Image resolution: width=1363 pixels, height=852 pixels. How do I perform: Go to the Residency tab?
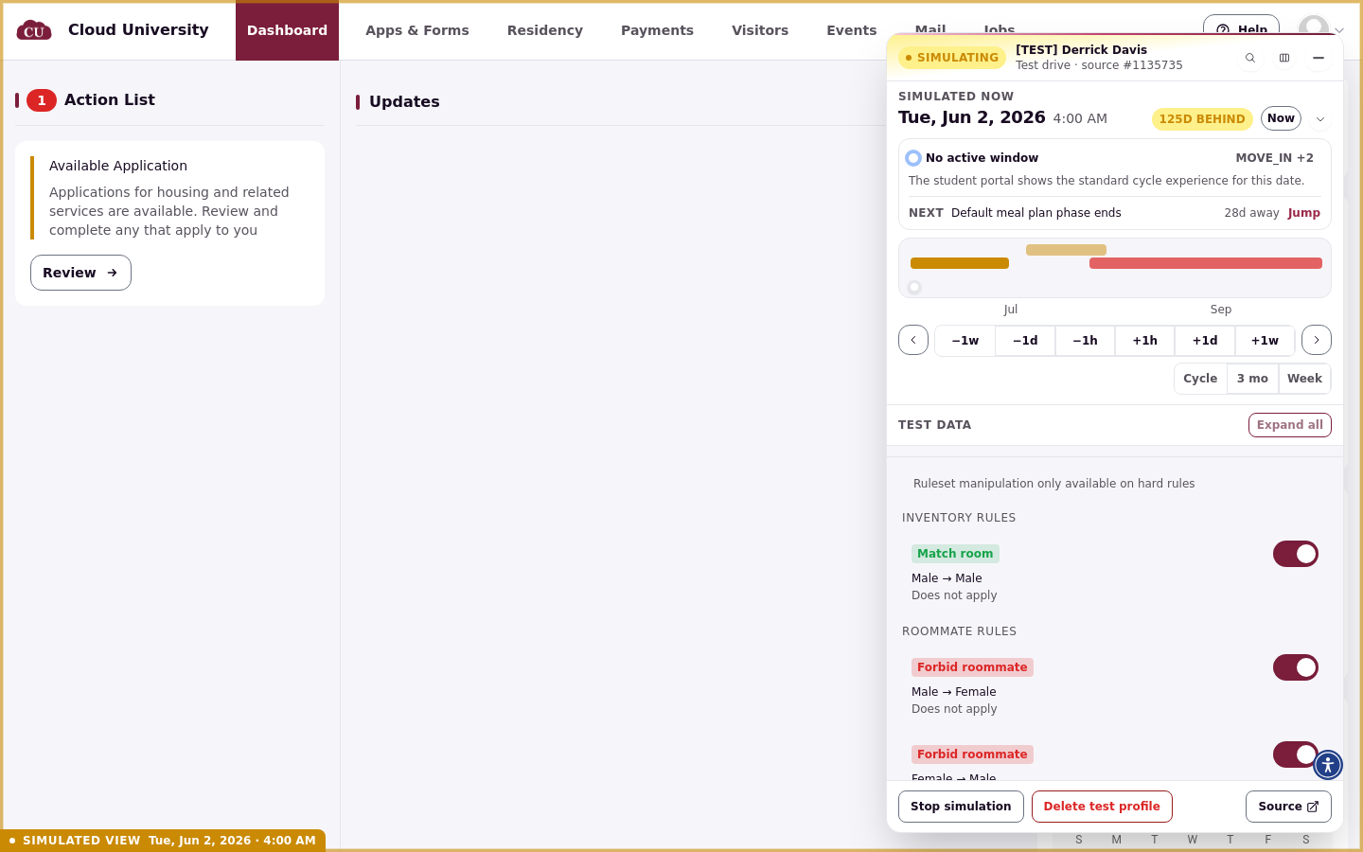pyautogui.click(x=545, y=30)
